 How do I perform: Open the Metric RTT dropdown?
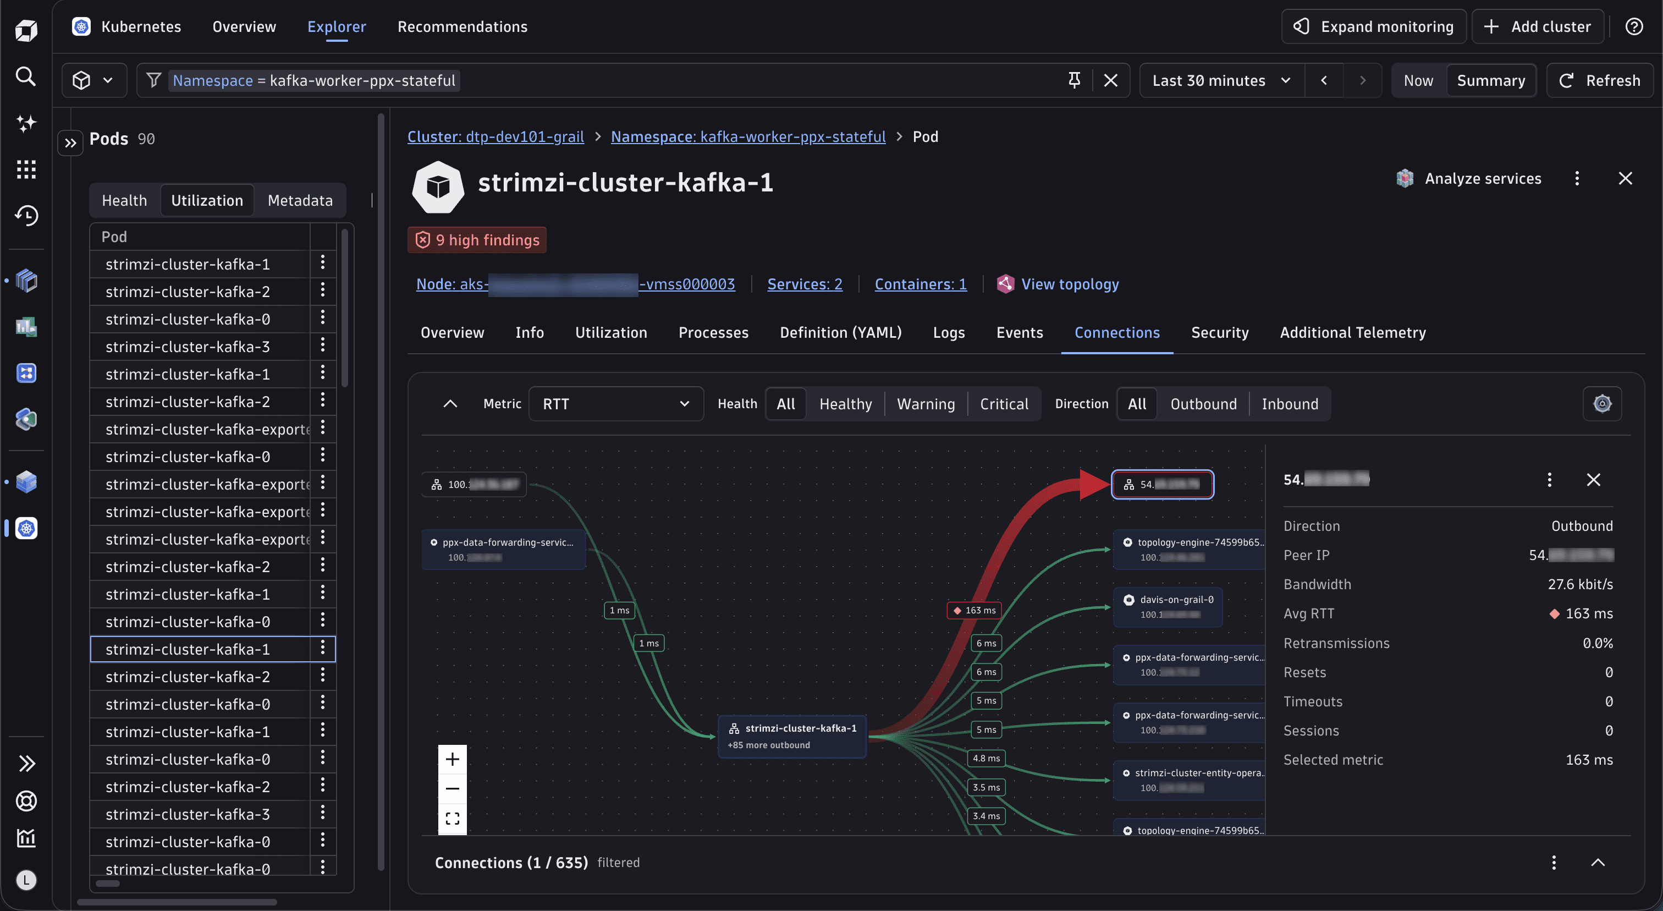[x=616, y=404]
